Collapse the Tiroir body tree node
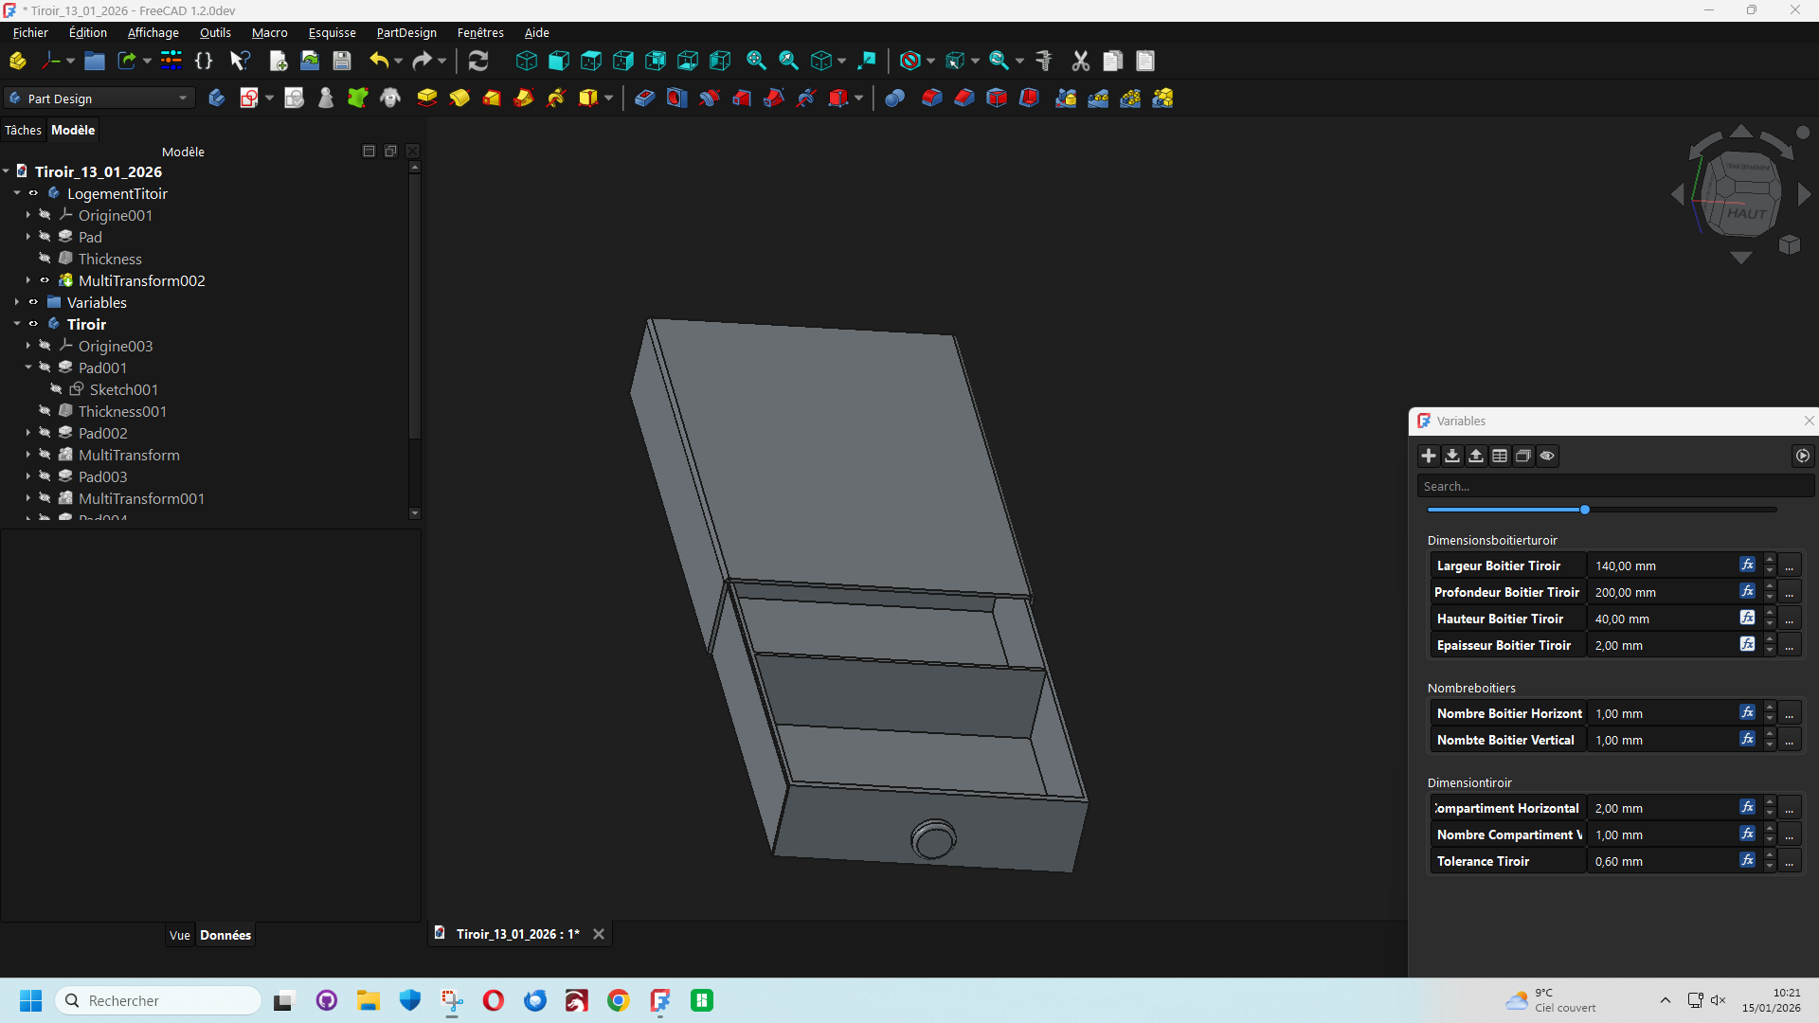Image resolution: width=1819 pixels, height=1023 pixels. tap(17, 325)
